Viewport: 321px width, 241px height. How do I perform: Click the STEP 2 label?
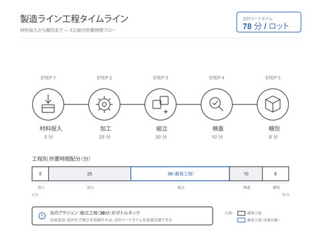[104, 78]
